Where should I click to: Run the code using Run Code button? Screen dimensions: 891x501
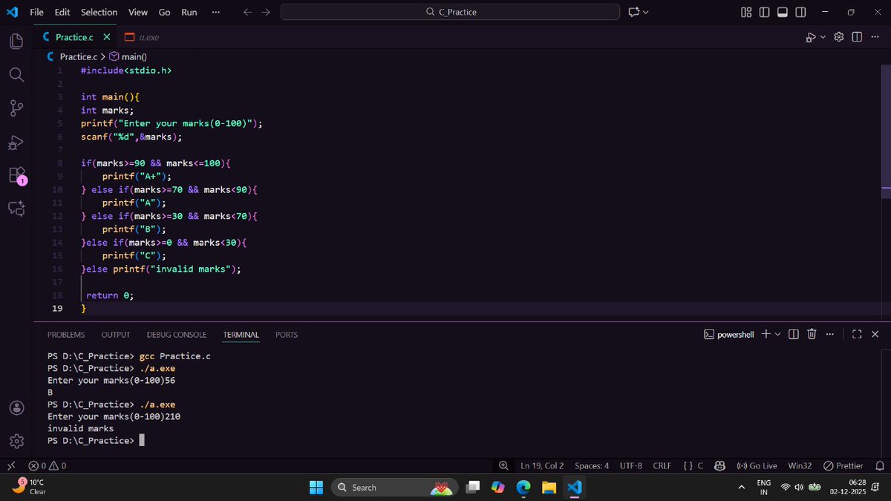(812, 36)
